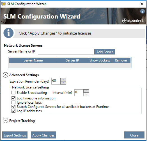Open the help question mark icon
This screenshot has height=141, width=147.
pos(143,11)
